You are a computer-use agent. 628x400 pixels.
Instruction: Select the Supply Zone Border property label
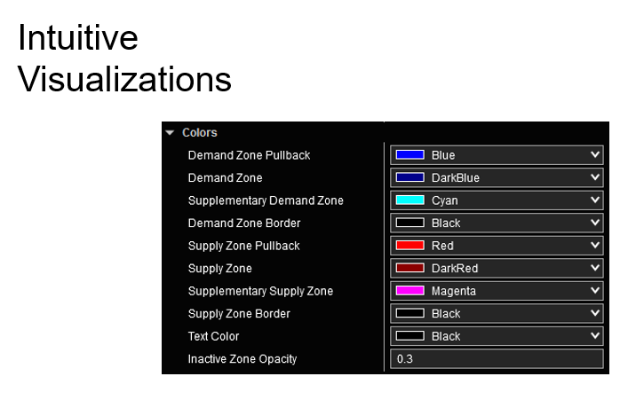point(239,314)
